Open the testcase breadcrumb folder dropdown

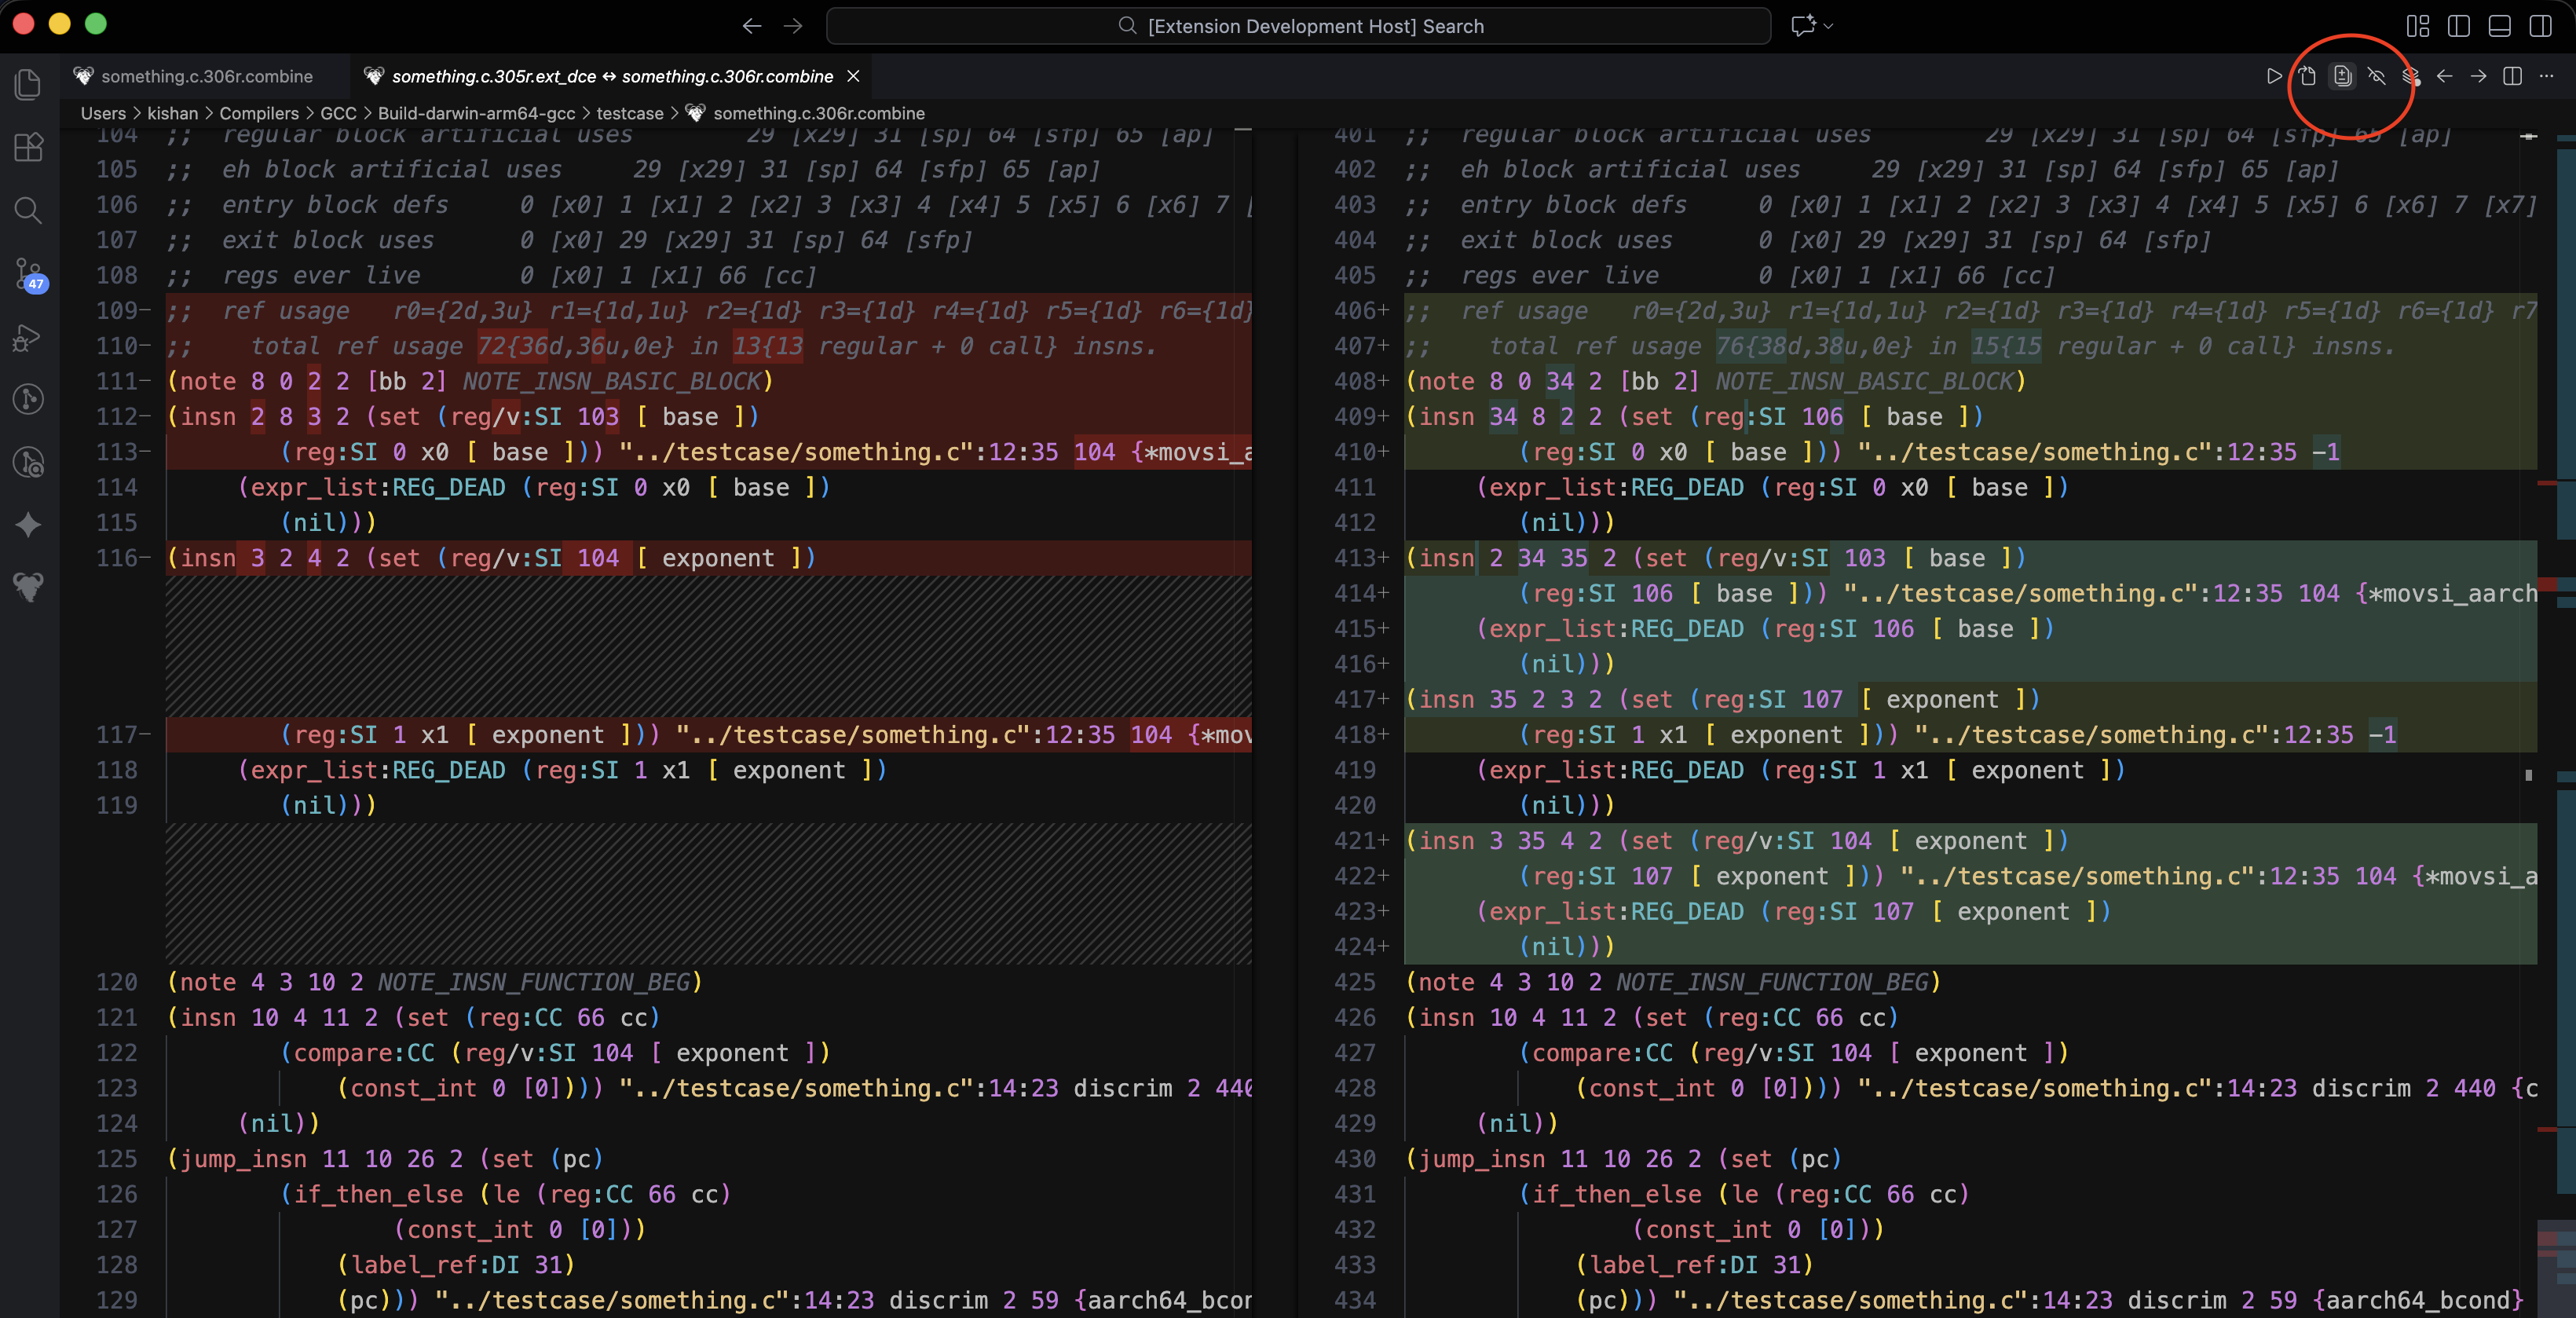pos(629,113)
